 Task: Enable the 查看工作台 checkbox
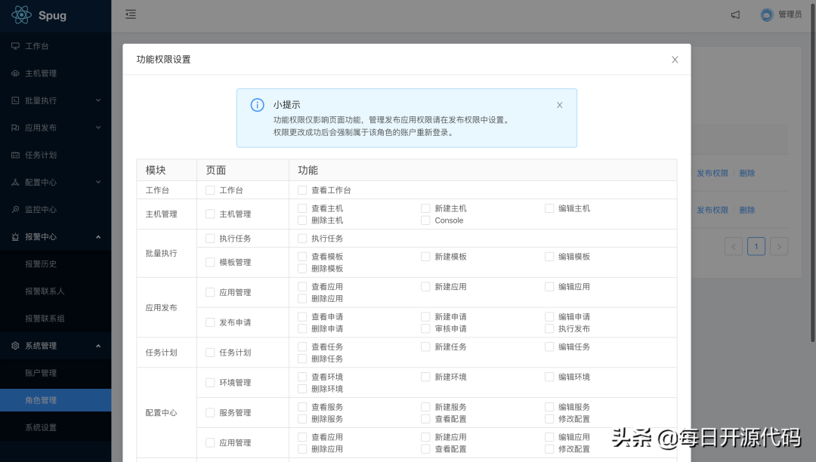302,190
